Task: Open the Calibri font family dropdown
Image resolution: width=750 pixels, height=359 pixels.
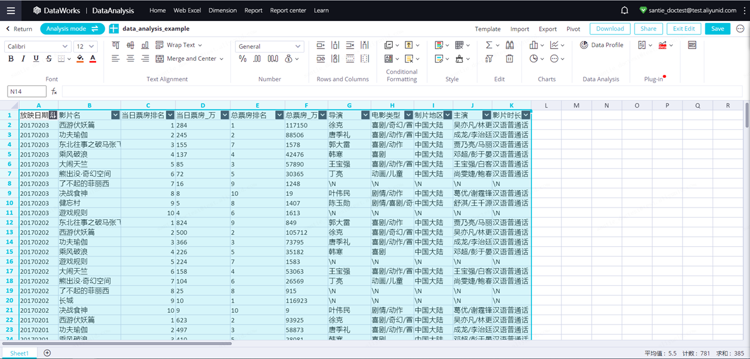Action: pos(38,46)
